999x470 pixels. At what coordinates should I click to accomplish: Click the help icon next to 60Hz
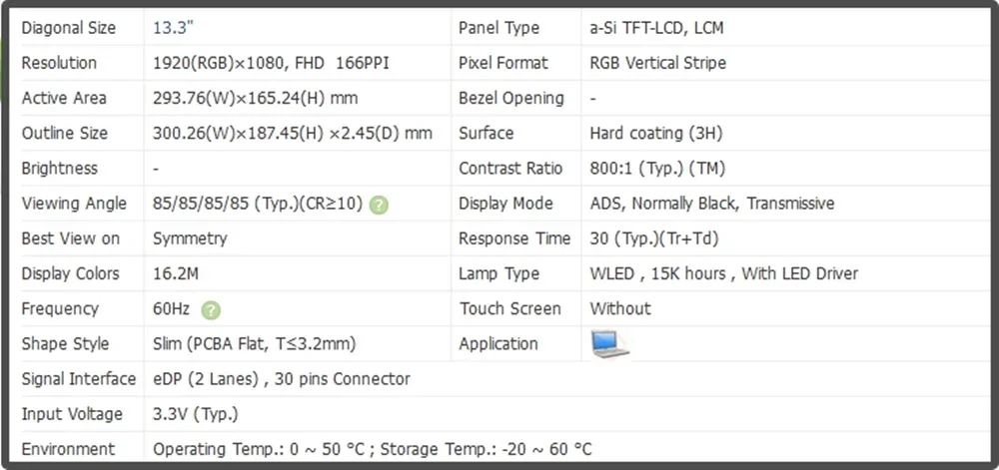(x=211, y=309)
